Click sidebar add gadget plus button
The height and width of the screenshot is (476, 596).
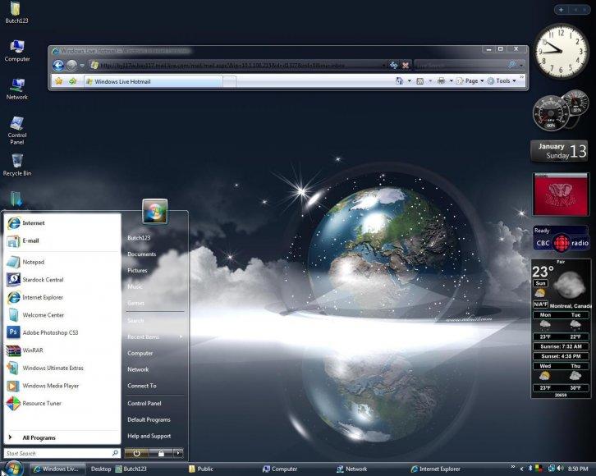click(x=561, y=10)
